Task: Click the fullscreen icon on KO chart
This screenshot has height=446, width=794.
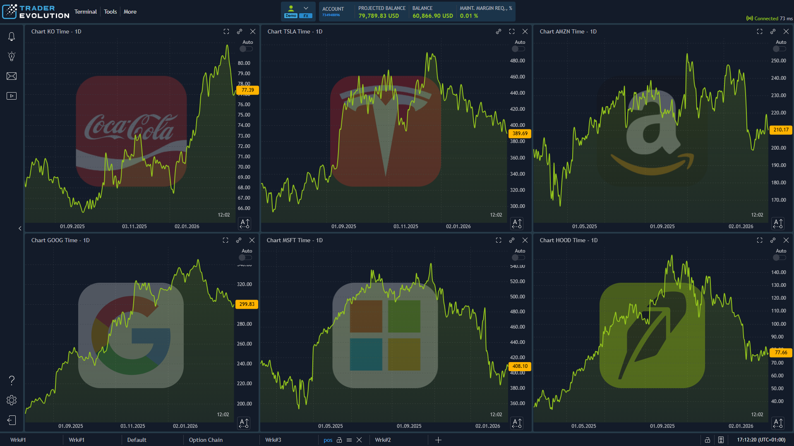Action: click(226, 31)
